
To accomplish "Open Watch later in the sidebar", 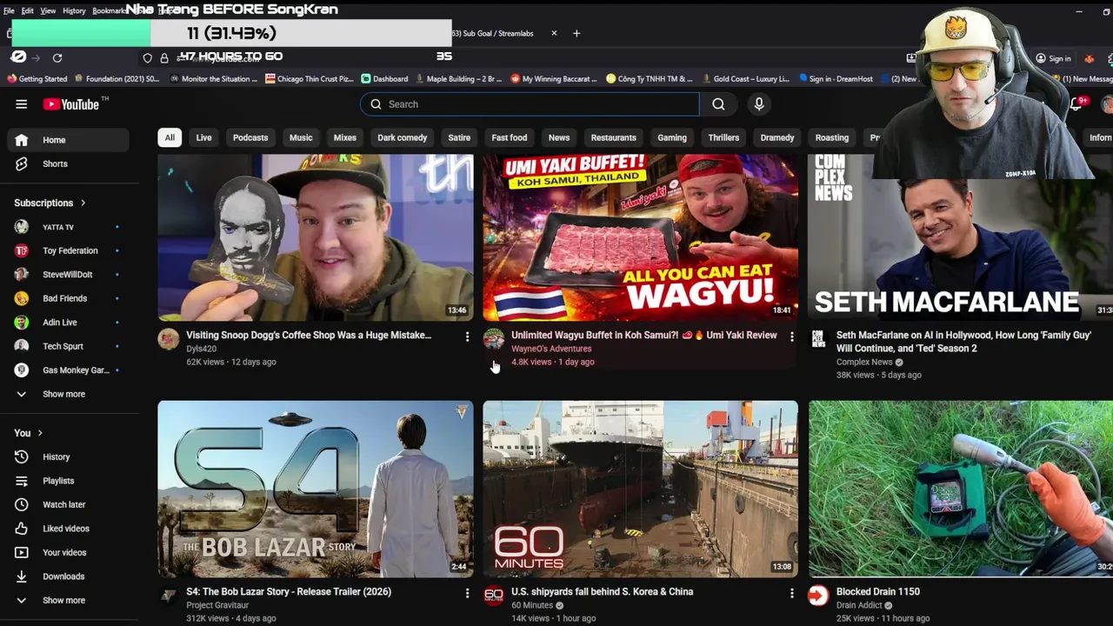I will 68,504.
